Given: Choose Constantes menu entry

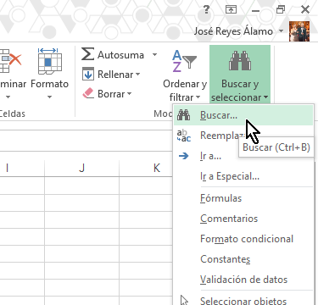Looking at the screenshot, I should point(243,259).
